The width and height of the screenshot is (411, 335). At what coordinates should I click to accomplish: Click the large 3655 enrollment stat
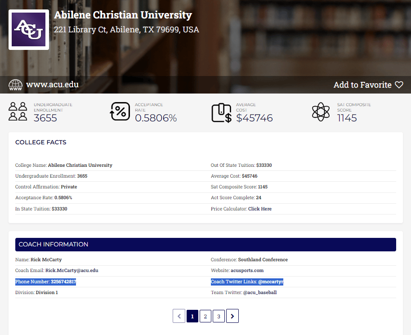[x=45, y=118]
